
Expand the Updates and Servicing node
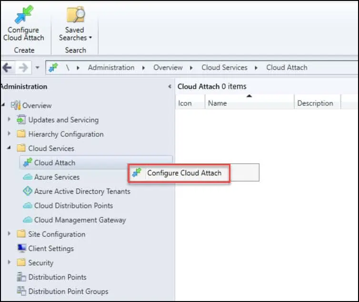(x=9, y=119)
